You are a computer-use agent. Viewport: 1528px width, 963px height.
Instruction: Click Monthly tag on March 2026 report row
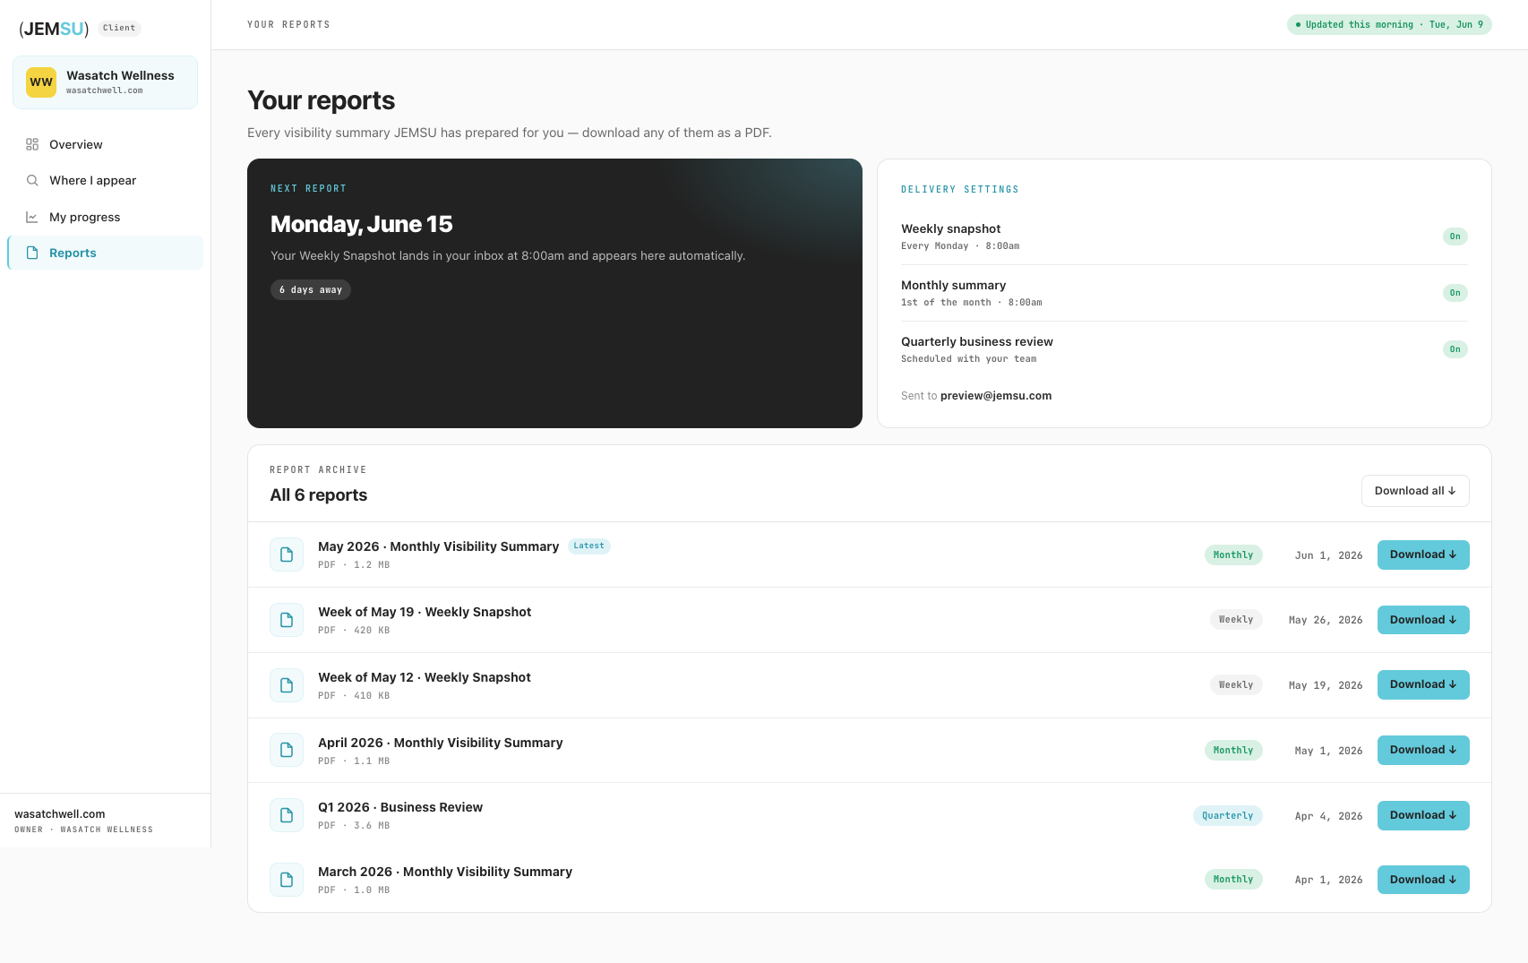click(x=1233, y=879)
